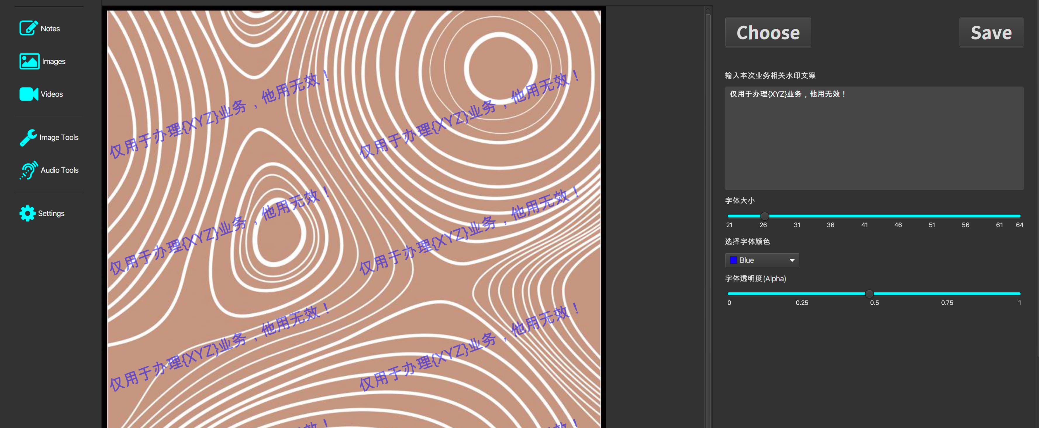This screenshot has height=428, width=1039.
Task: Set font size slider to 46
Action: pos(898,216)
